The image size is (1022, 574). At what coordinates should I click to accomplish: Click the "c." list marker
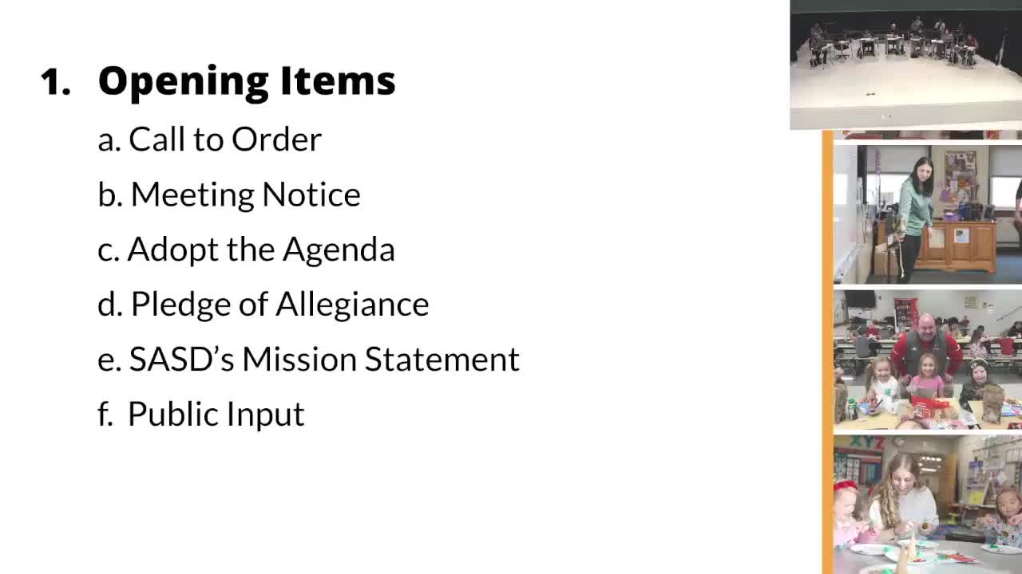coord(109,250)
